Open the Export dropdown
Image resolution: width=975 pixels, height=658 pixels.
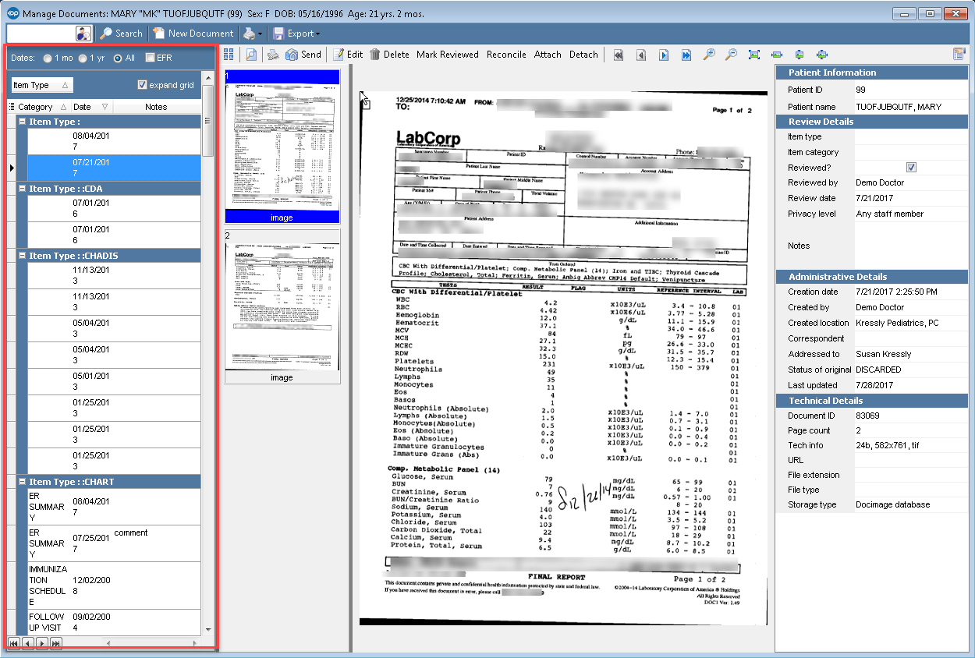point(296,34)
